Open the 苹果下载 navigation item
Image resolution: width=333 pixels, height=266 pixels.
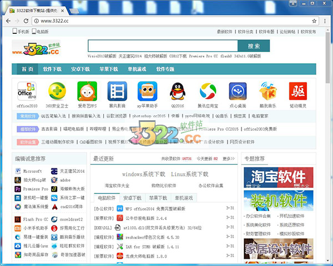pyautogui.click(x=109, y=69)
